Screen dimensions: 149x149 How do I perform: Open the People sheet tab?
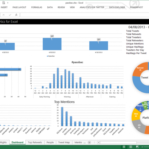(x=50, y=142)
